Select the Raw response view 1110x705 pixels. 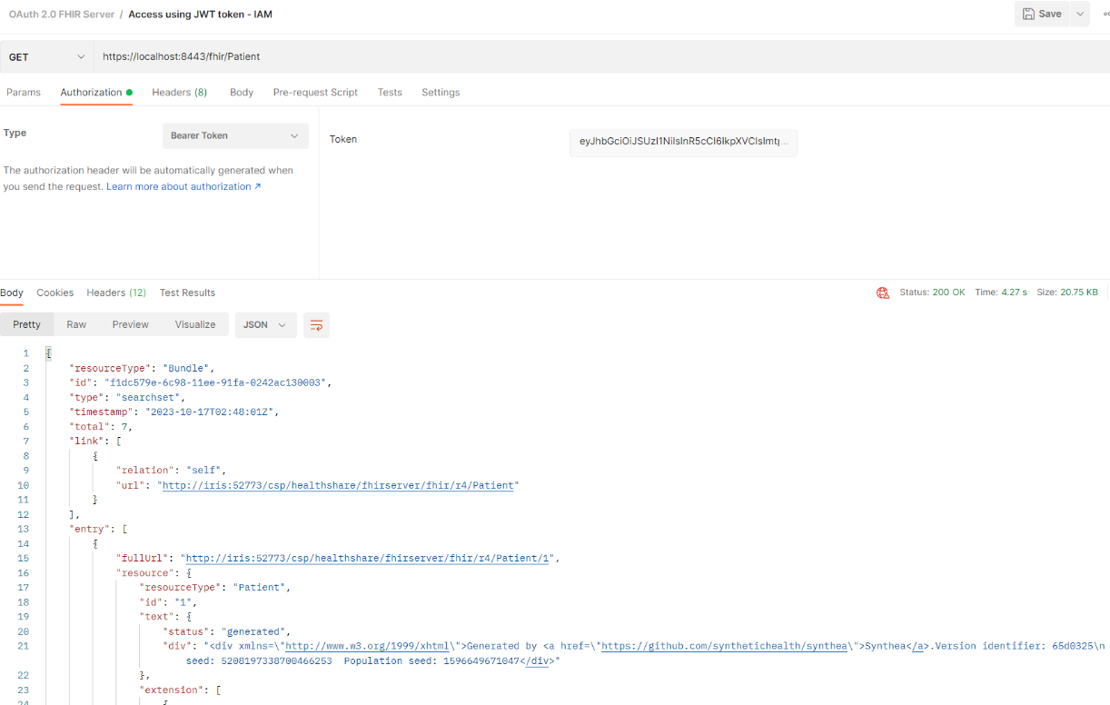[76, 325]
